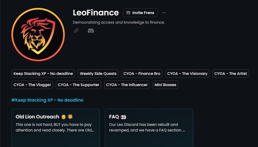Click the Invite Frens button

tap(140, 13)
